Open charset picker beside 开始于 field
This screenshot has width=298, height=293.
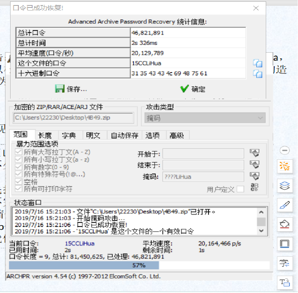(255, 153)
